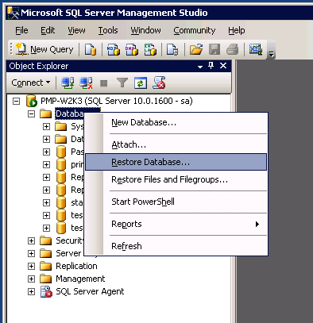Click the Analysis Services XMLA Query icon
Image resolution: width=313 pixels, height=323 pixels.
click(150, 49)
